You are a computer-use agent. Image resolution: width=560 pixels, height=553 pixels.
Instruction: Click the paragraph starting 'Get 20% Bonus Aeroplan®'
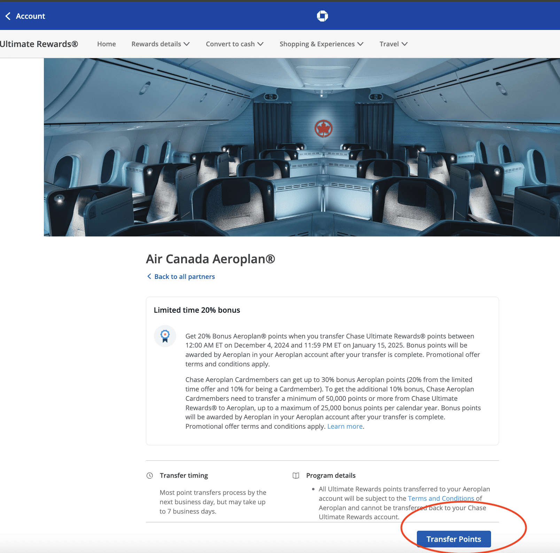click(333, 350)
